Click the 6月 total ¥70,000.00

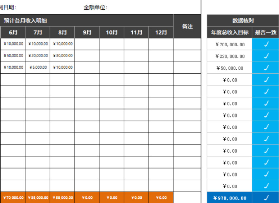[13, 198]
